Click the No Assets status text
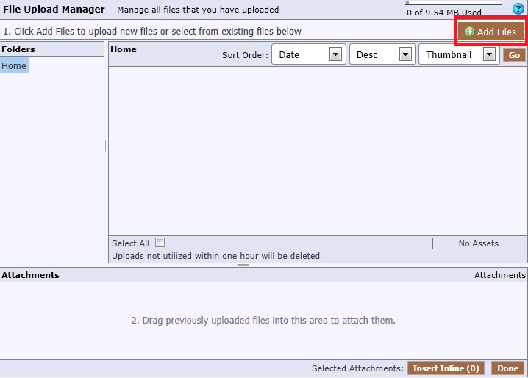 tap(478, 243)
